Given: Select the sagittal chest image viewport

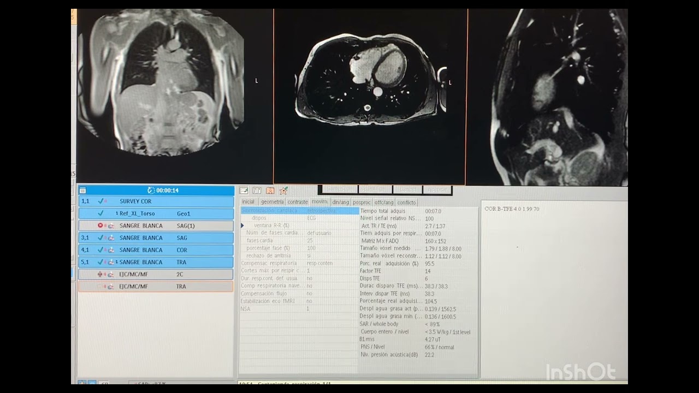Looking at the screenshot, I should coord(548,97).
